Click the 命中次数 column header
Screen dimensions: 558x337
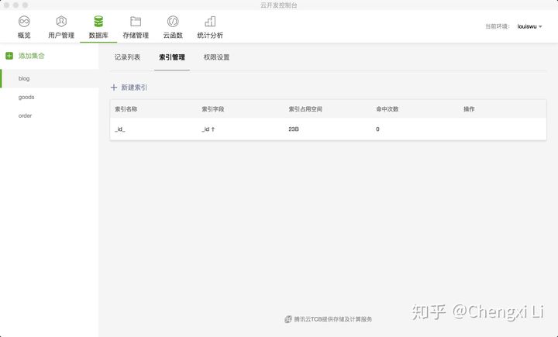[387, 109]
